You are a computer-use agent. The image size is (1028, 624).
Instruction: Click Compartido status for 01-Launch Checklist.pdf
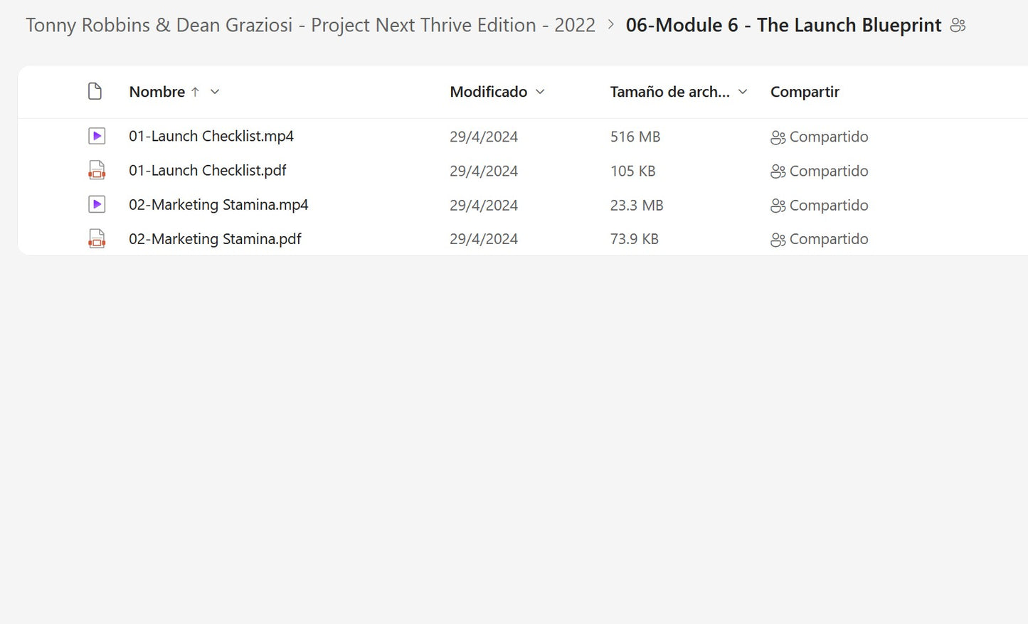tap(828, 171)
